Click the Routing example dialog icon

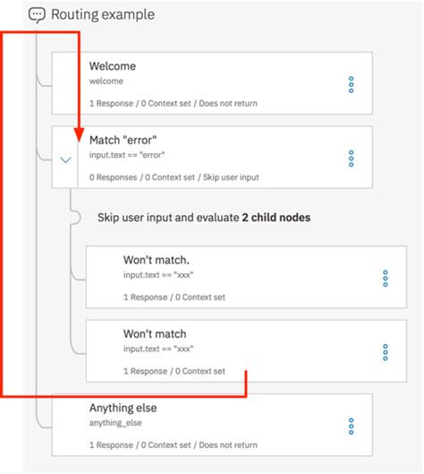point(37,15)
